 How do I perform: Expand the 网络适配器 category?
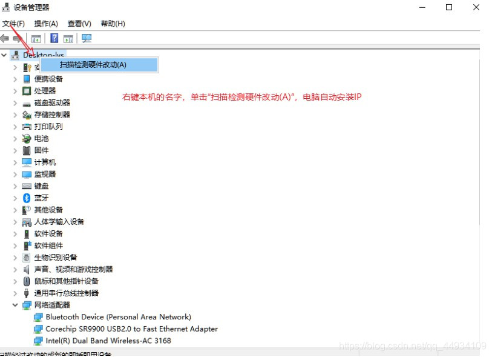(x=16, y=305)
